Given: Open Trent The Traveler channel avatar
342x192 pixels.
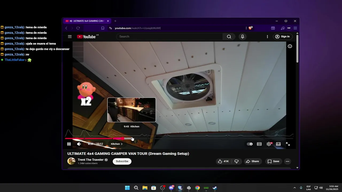Looking at the screenshot, I should [71, 161].
